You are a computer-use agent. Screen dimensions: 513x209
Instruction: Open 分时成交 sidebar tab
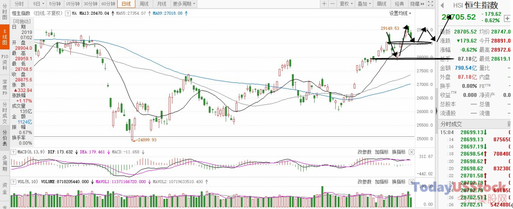click(x=5, y=113)
